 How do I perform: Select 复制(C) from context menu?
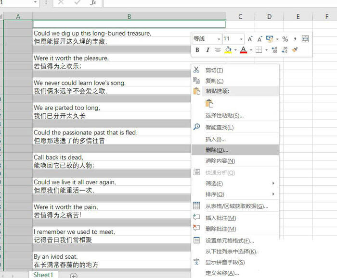point(235,81)
